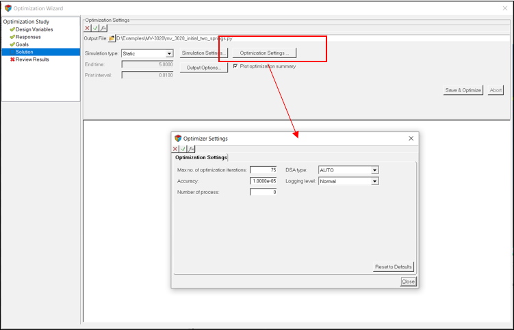Click the Number of process field
Viewport: 514px width, 330px height.
[264, 192]
